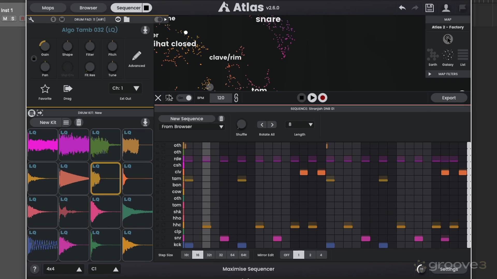Switch to the Browser tab
This screenshot has height=279, width=497.
click(x=88, y=8)
